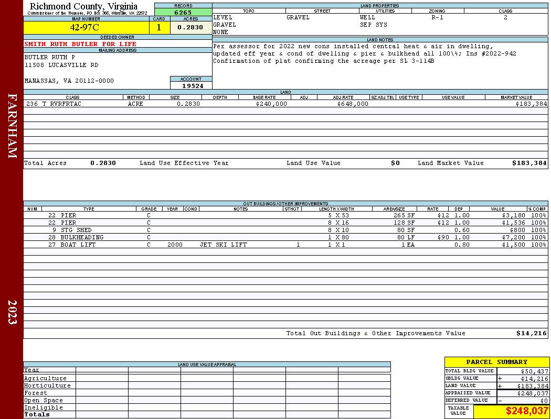Click the Richmond County, Virginia title
Screen dimensions: 551x419
click(x=83, y=6)
